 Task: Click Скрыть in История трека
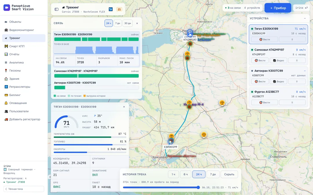(229, 174)
